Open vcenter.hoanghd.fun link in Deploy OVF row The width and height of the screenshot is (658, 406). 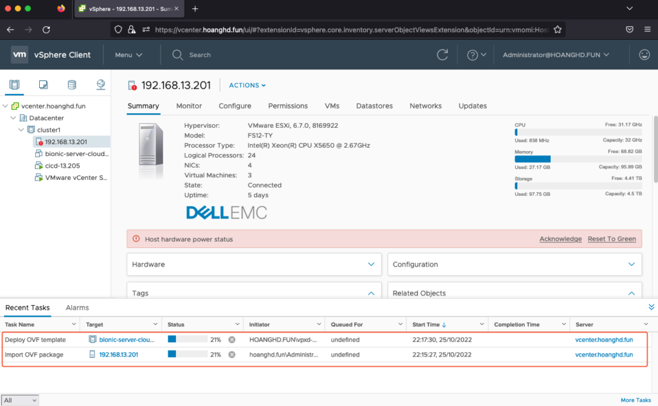coord(604,340)
